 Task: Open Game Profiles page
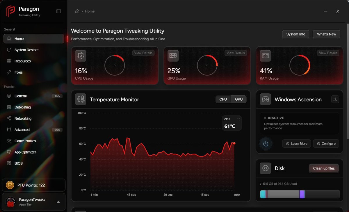[x=34, y=141]
